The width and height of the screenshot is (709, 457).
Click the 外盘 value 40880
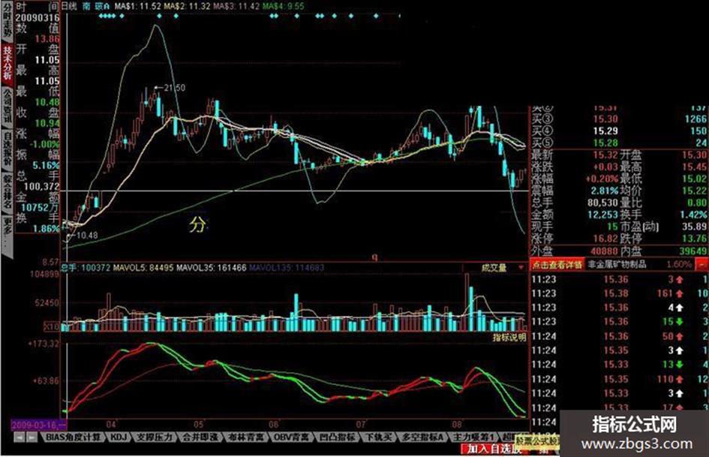click(605, 251)
